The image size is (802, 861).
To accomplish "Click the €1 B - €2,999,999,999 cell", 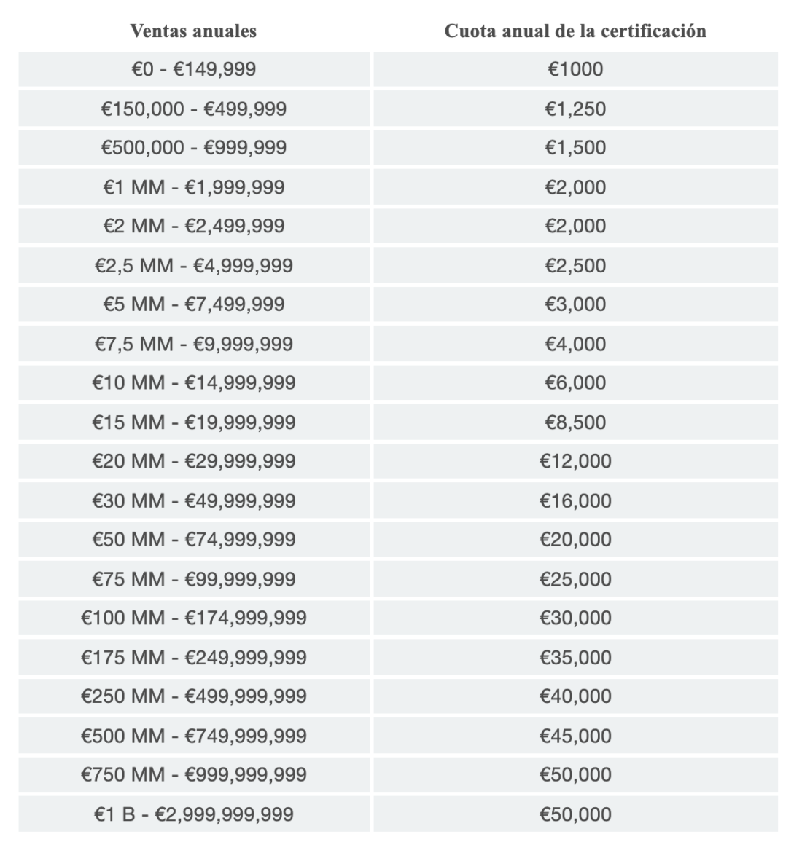I will coord(193,814).
